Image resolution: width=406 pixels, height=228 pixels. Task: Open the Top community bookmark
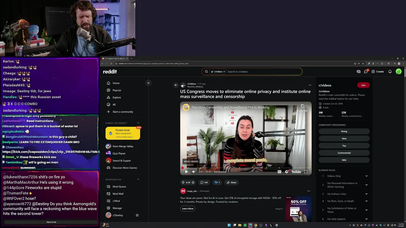(344, 146)
